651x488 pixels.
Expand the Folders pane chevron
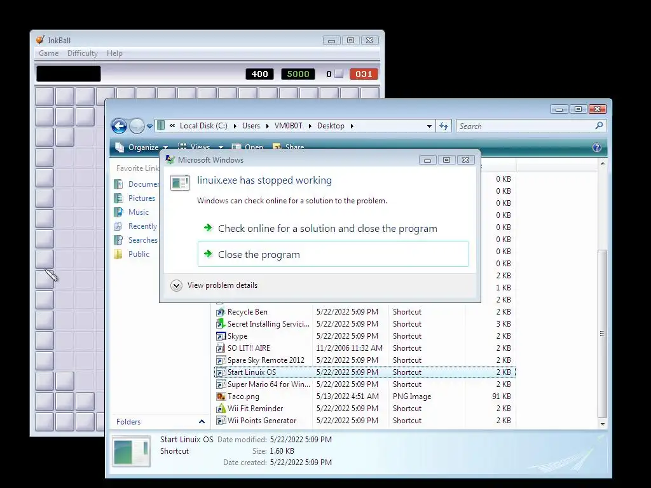pos(202,422)
